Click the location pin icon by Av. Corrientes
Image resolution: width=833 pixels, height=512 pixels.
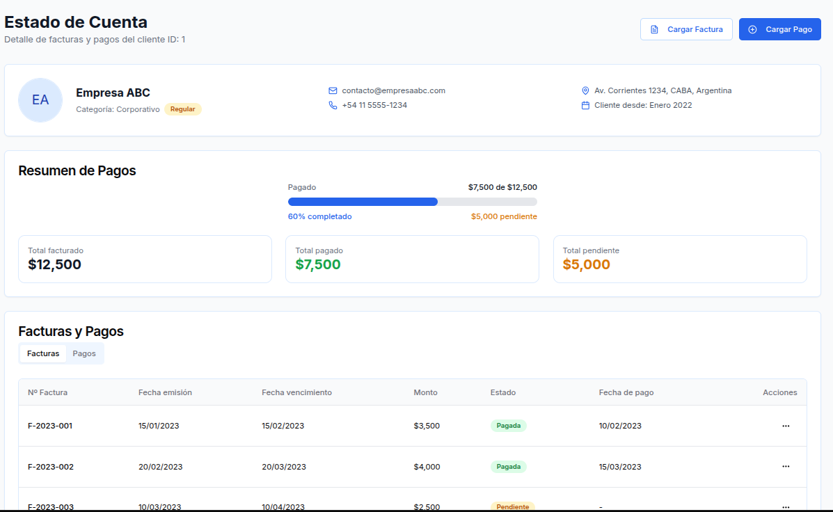click(585, 91)
